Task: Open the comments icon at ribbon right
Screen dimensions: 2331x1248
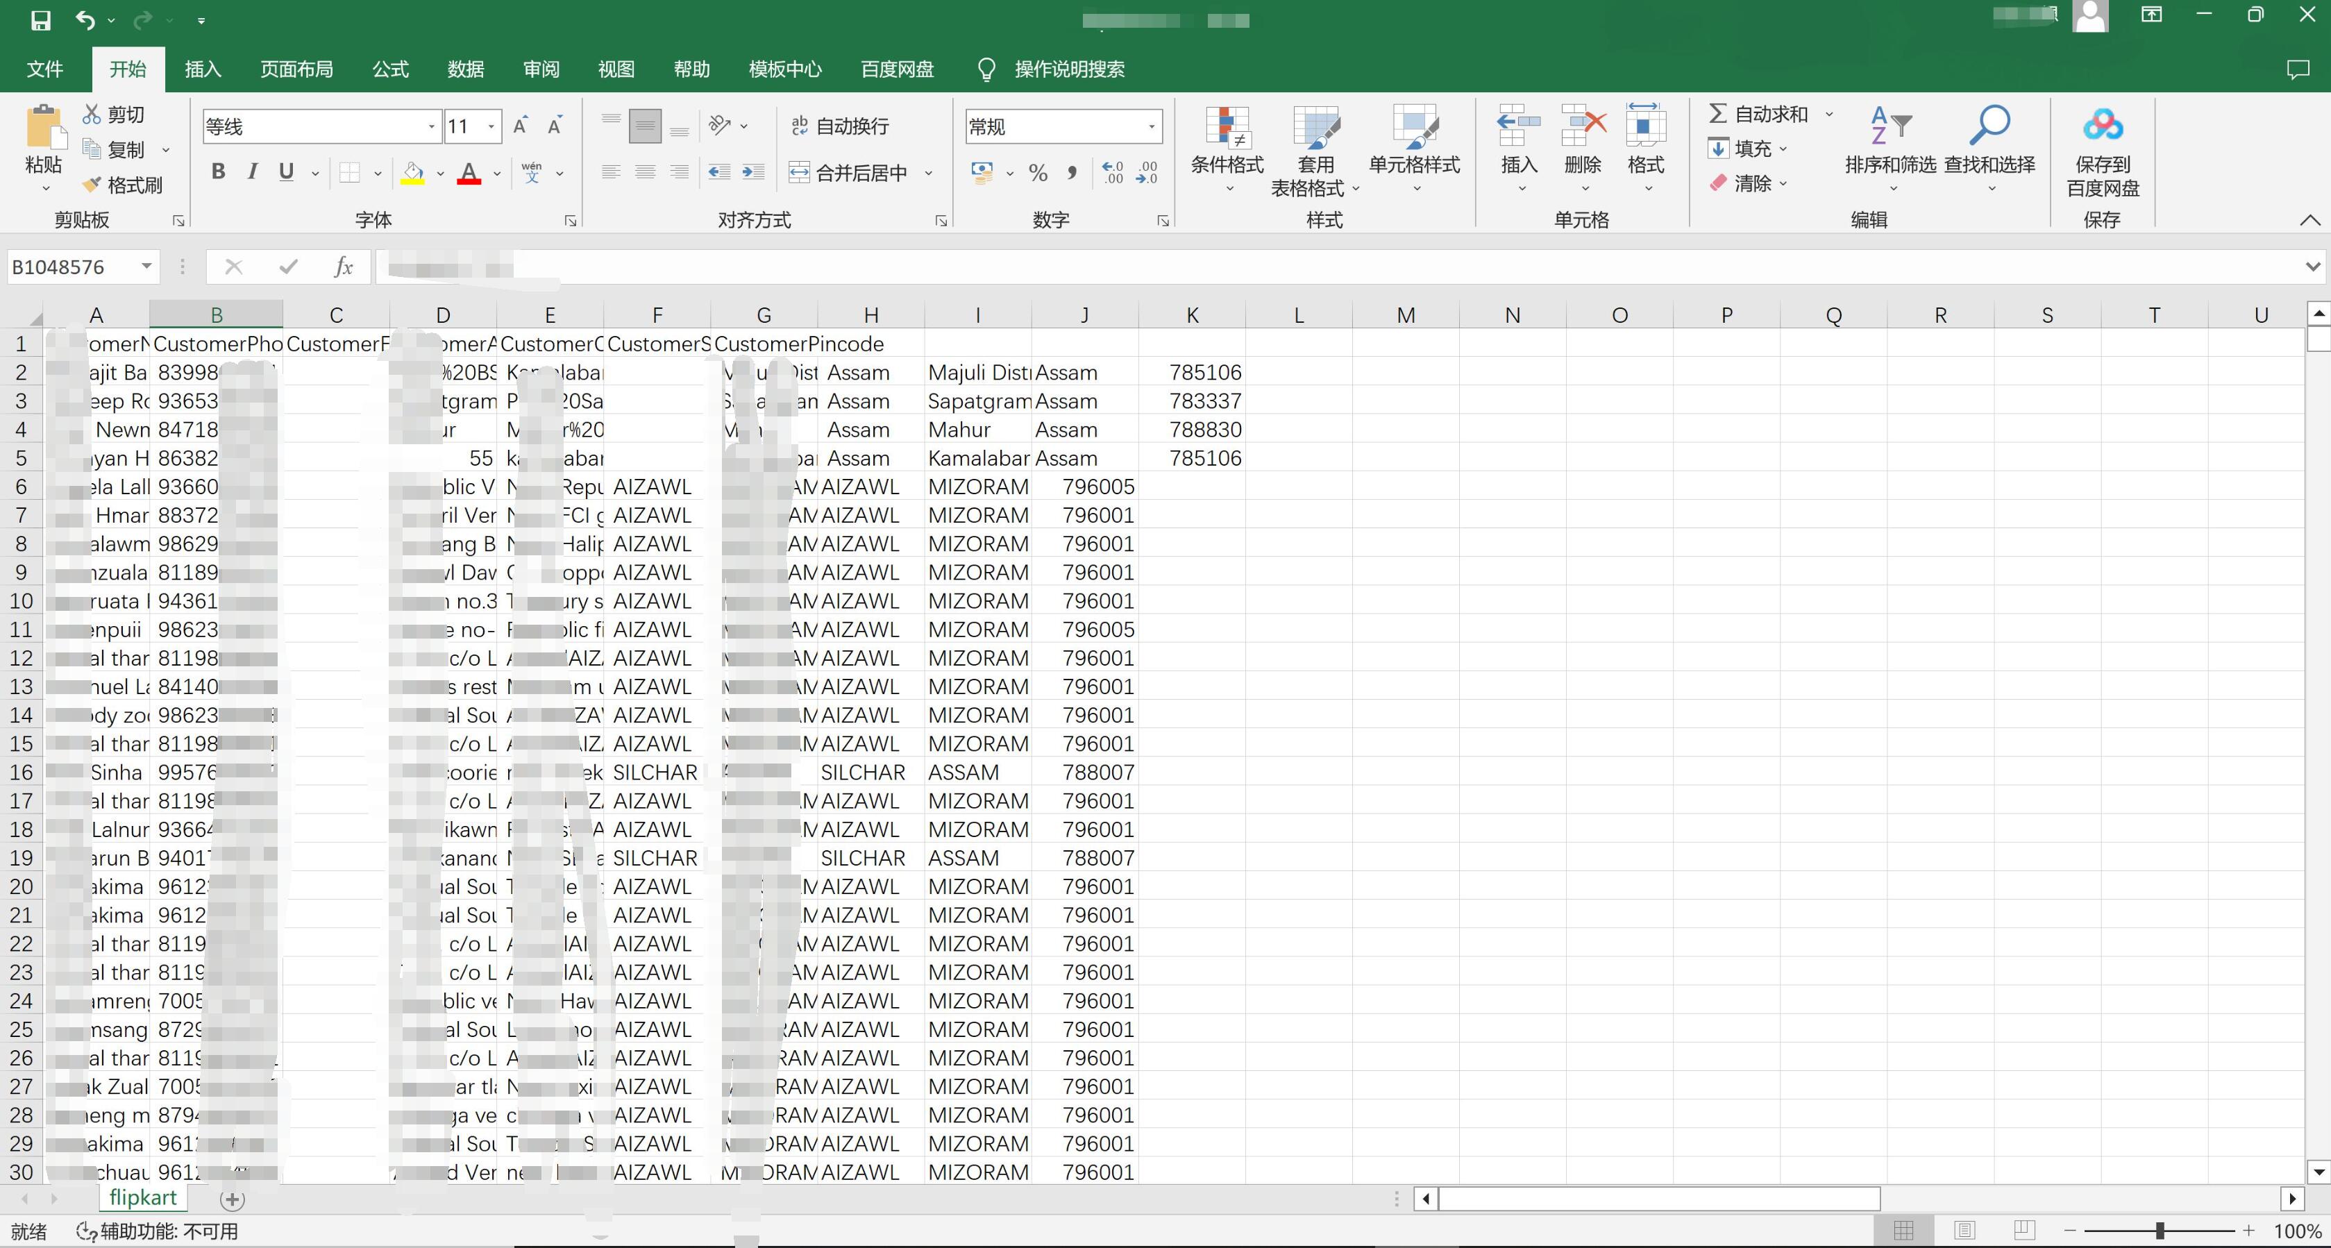Action: click(x=2298, y=69)
